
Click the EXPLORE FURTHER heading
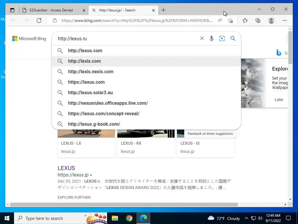click(x=74, y=197)
